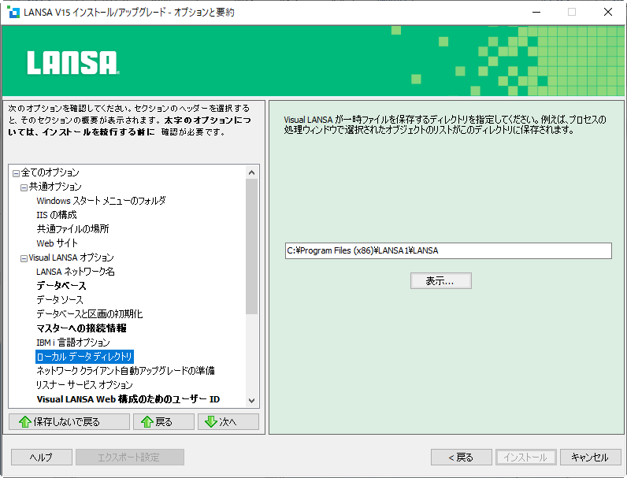Click the LANSA installer title bar icon
The width and height of the screenshot is (627, 478).
click(13, 12)
